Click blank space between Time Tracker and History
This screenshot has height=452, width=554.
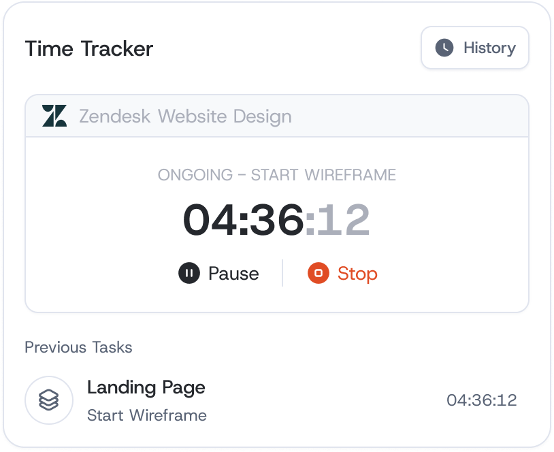pyautogui.click(x=286, y=49)
